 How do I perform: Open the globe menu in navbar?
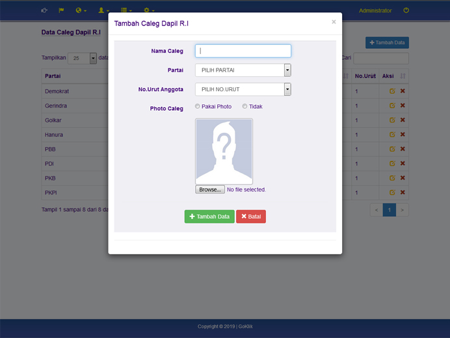(x=81, y=10)
